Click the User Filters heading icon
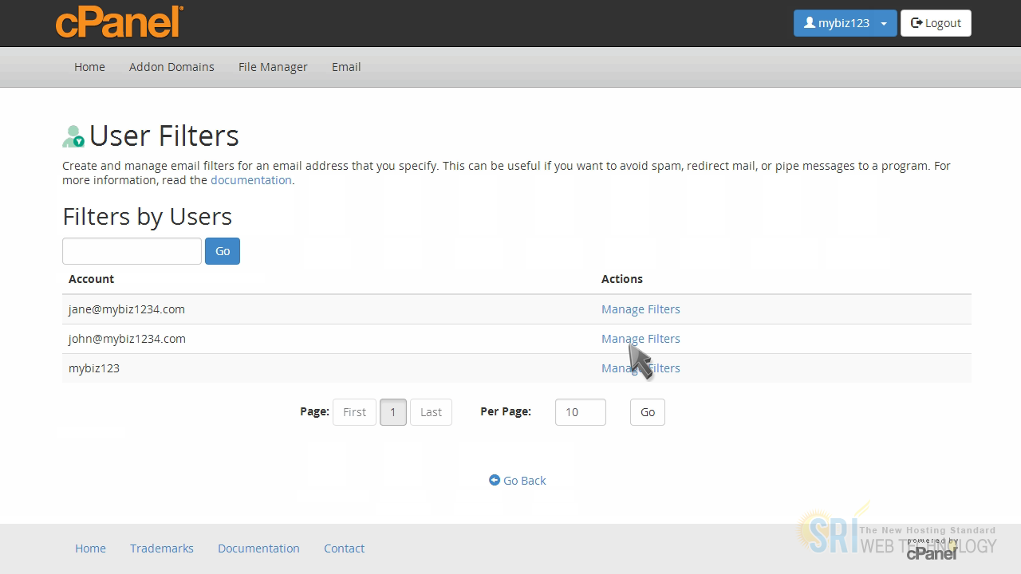 click(73, 136)
